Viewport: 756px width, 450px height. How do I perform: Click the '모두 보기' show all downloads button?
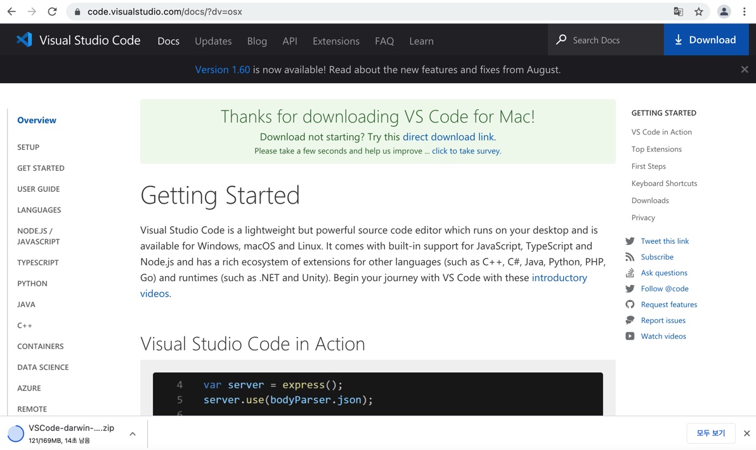tap(711, 433)
